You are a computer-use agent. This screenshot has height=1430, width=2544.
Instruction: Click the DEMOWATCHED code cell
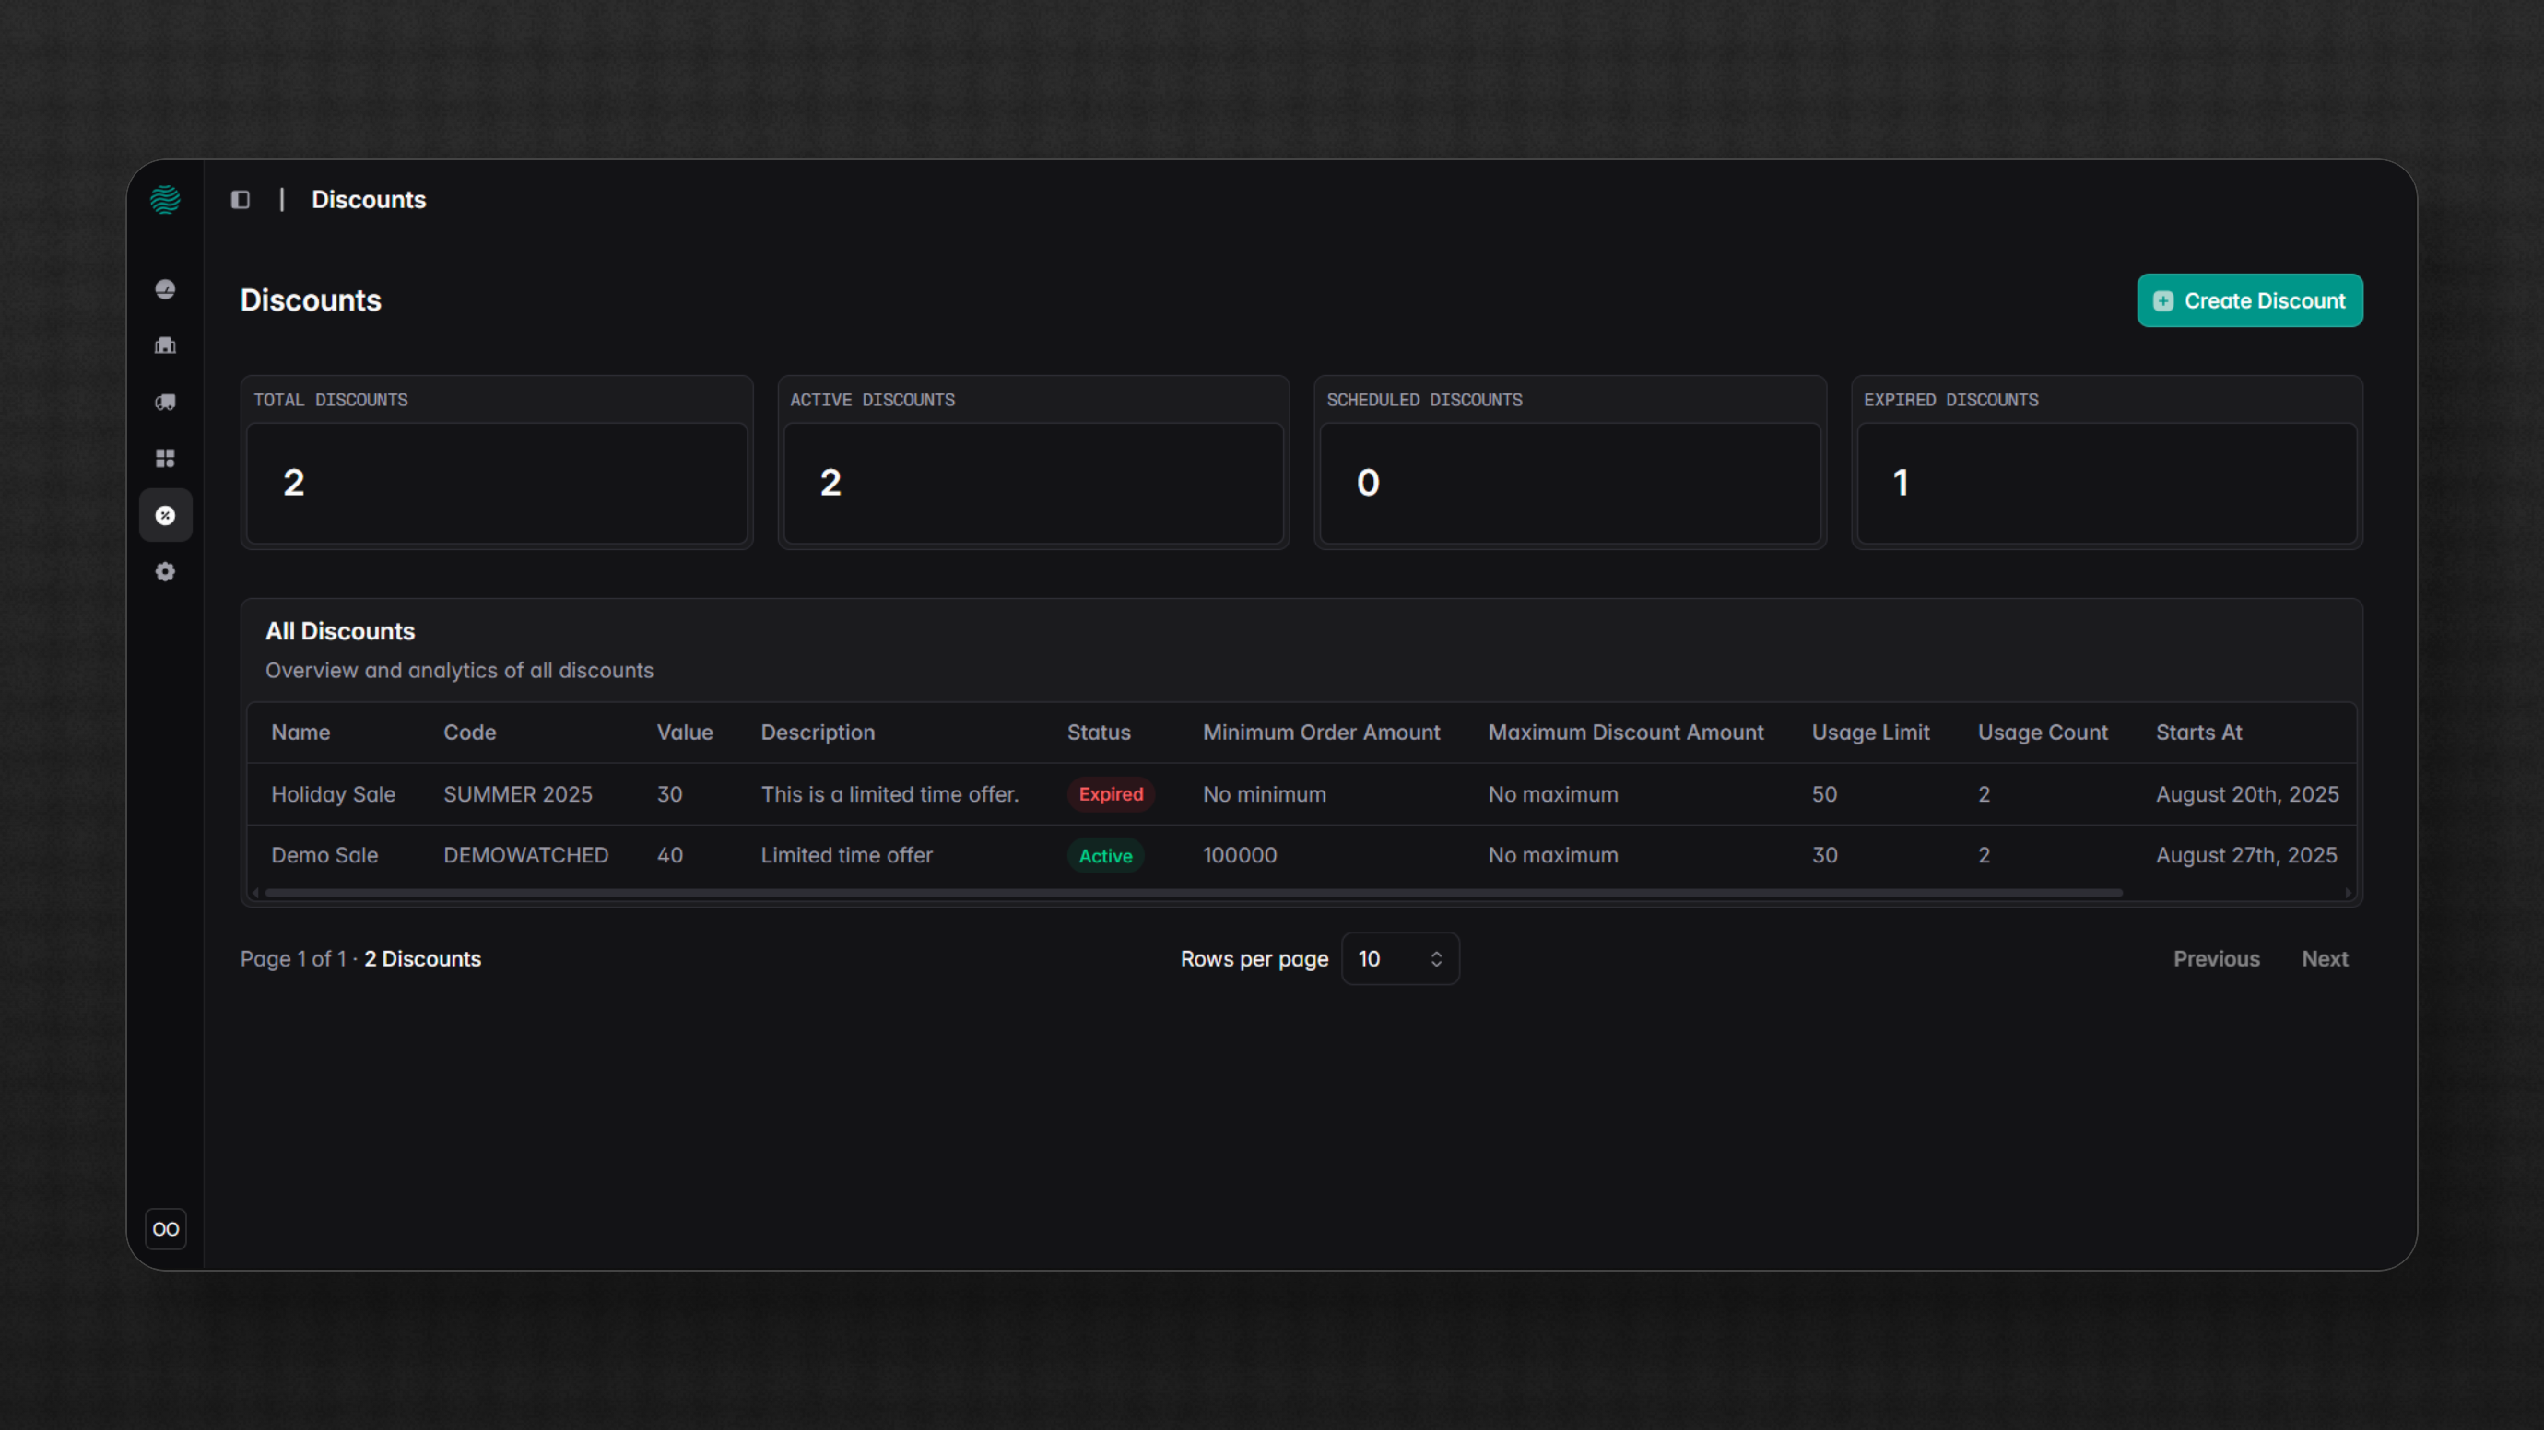(525, 855)
